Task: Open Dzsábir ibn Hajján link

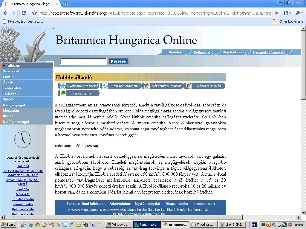Action: coord(23,182)
